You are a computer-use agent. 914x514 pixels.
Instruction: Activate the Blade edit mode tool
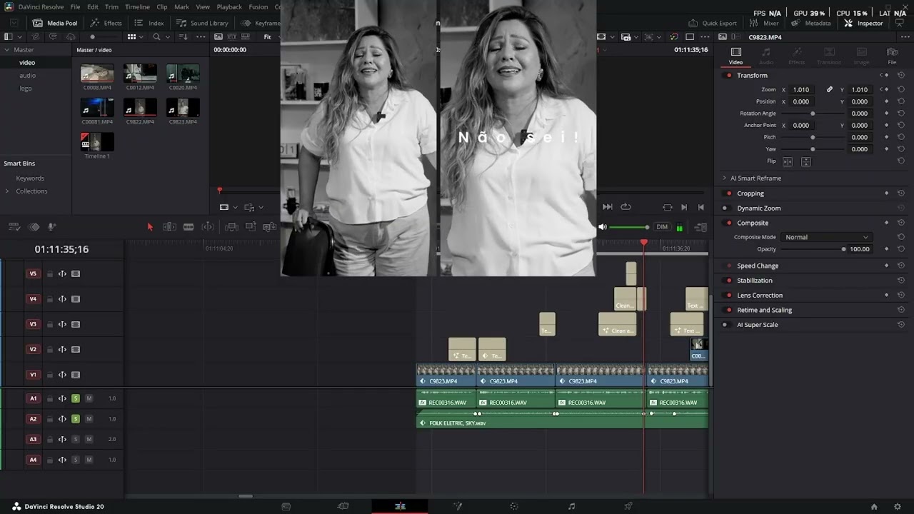click(x=189, y=227)
